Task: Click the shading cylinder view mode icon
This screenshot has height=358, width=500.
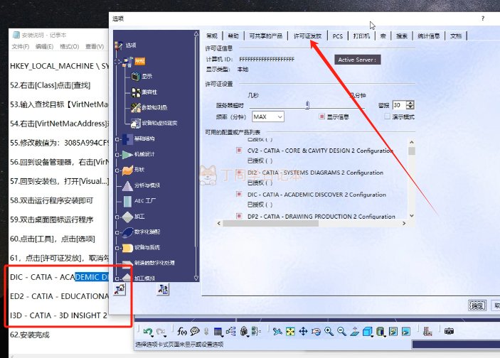Action: (x=380, y=332)
